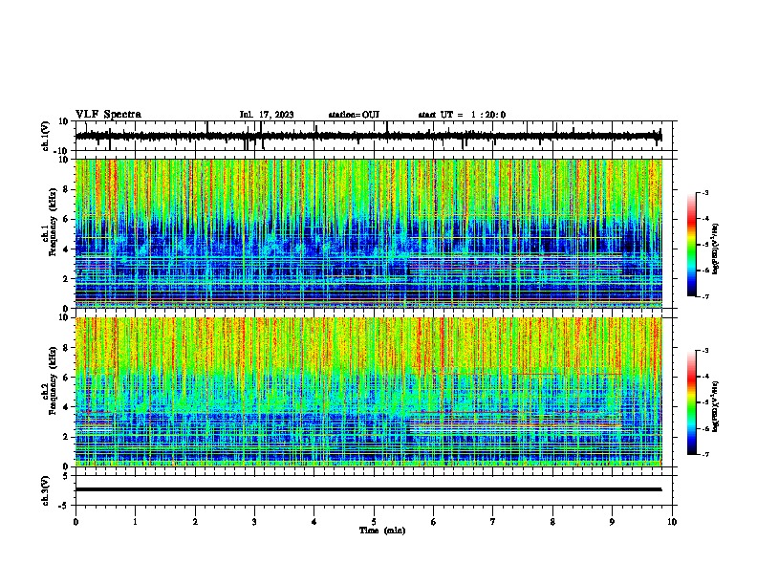Click the 'station=OUI' header label
Image resolution: width=757 pixels, height=585 pixels.
coord(354,115)
